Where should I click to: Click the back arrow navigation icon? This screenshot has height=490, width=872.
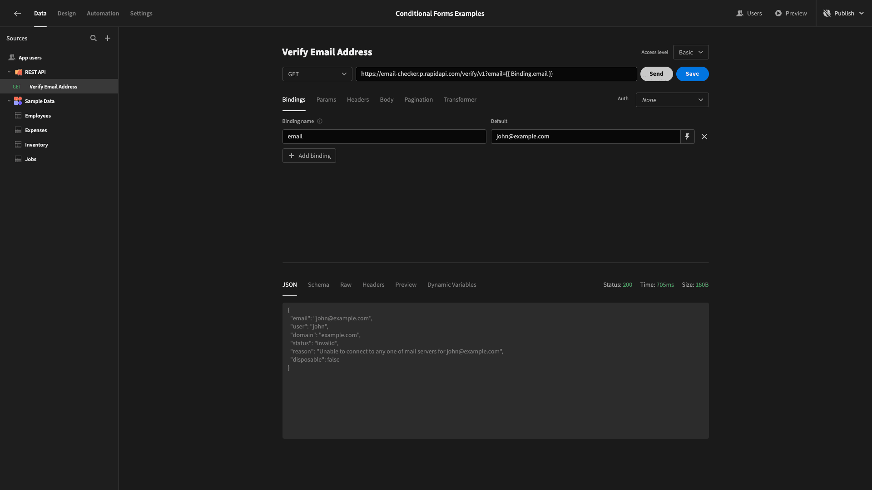click(x=16, y=13)
